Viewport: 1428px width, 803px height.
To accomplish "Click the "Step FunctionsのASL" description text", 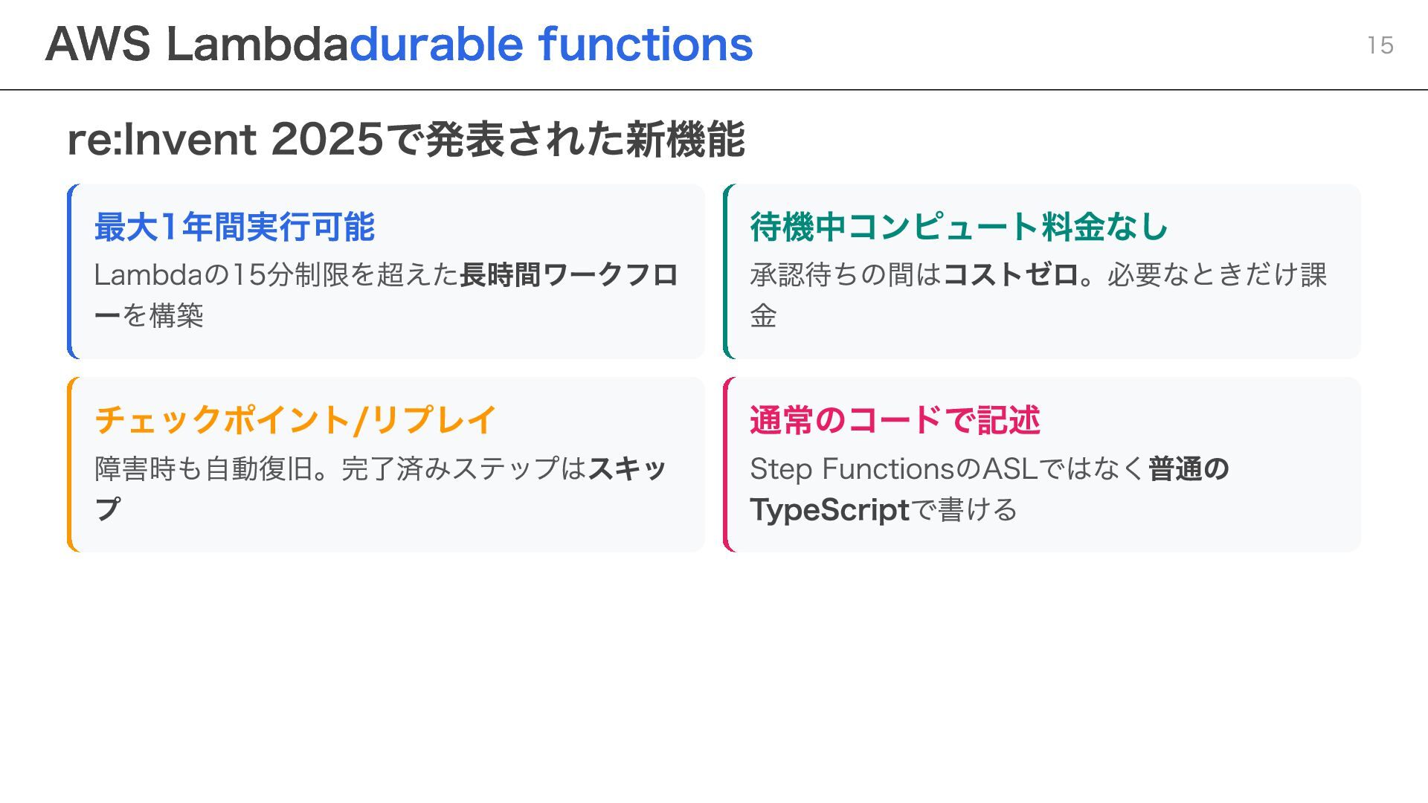I will 892,468.
